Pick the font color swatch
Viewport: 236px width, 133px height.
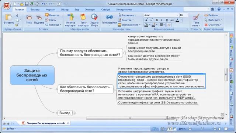coord(177,20)
